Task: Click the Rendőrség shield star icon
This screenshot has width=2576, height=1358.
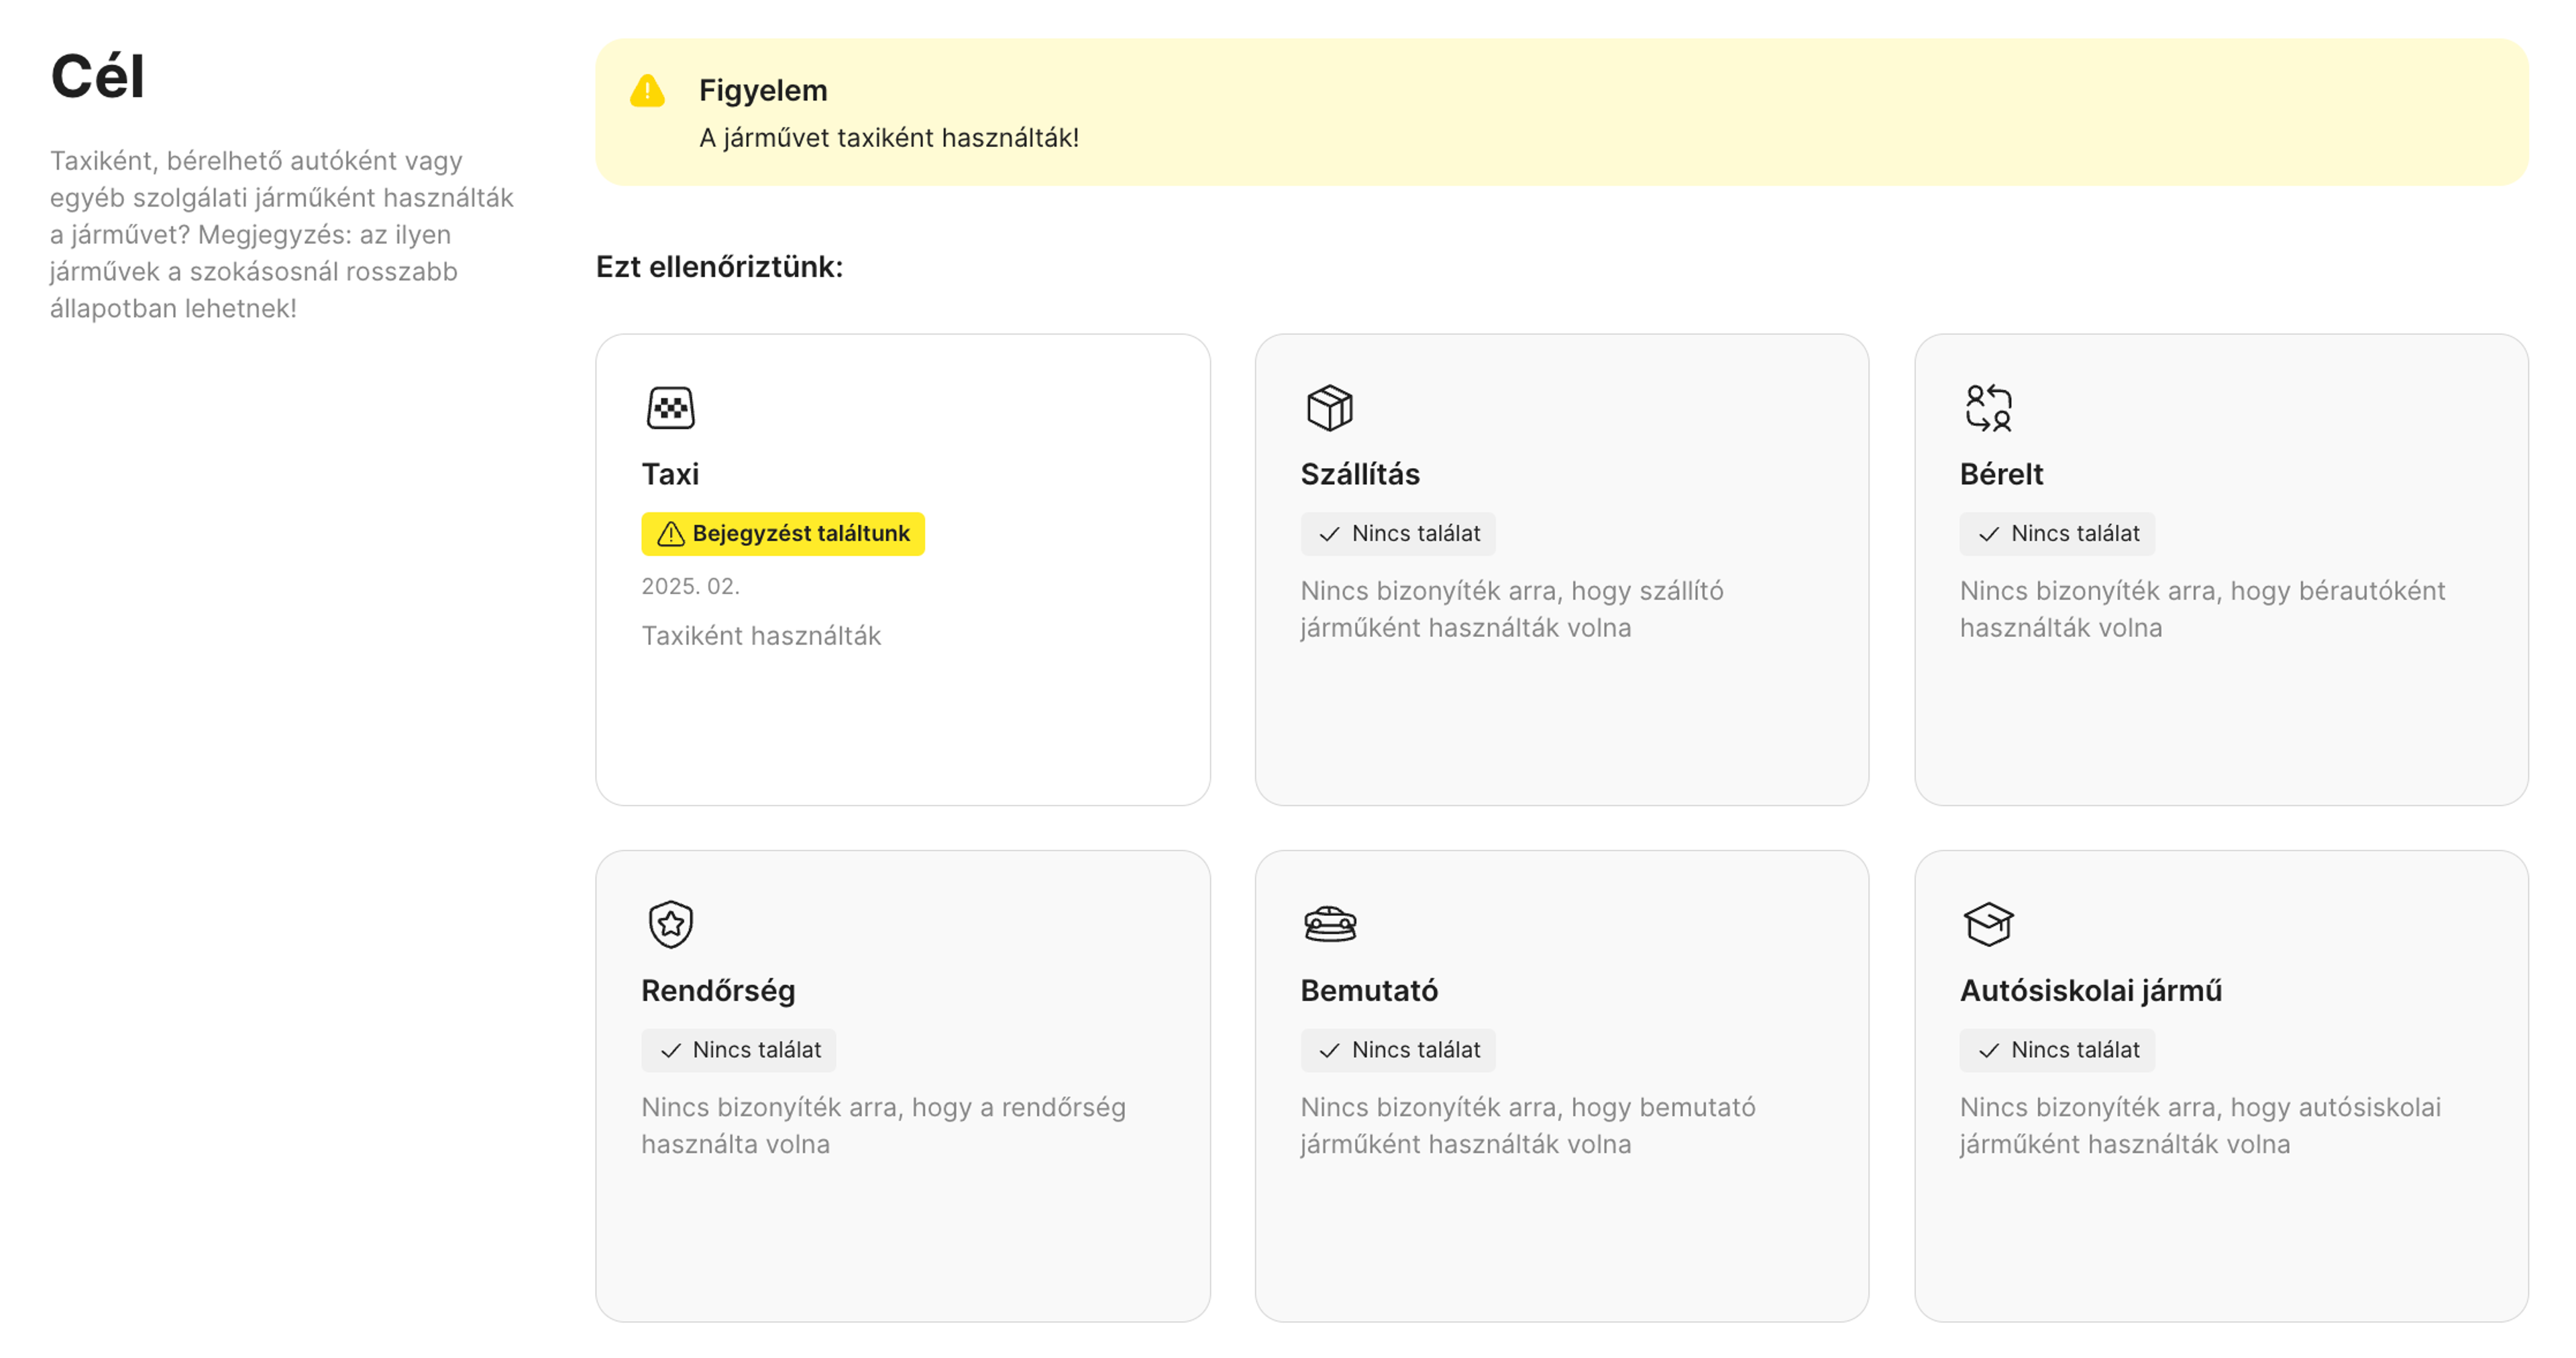Action: coord(670,924)
